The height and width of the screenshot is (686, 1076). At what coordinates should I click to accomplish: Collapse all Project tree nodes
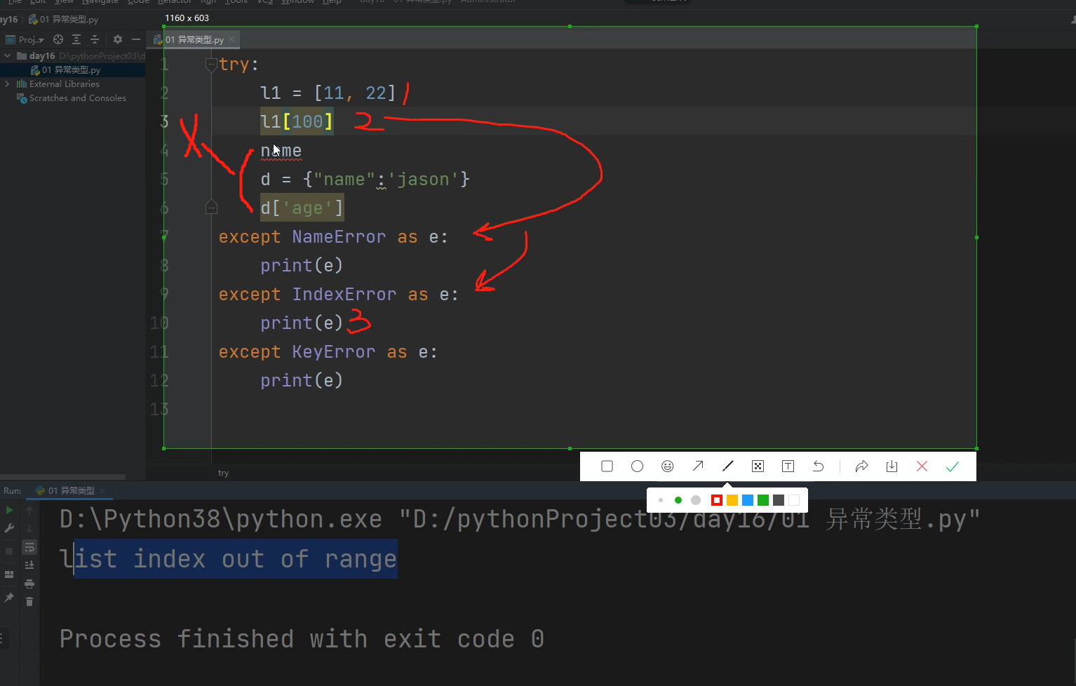coord(95,40)
